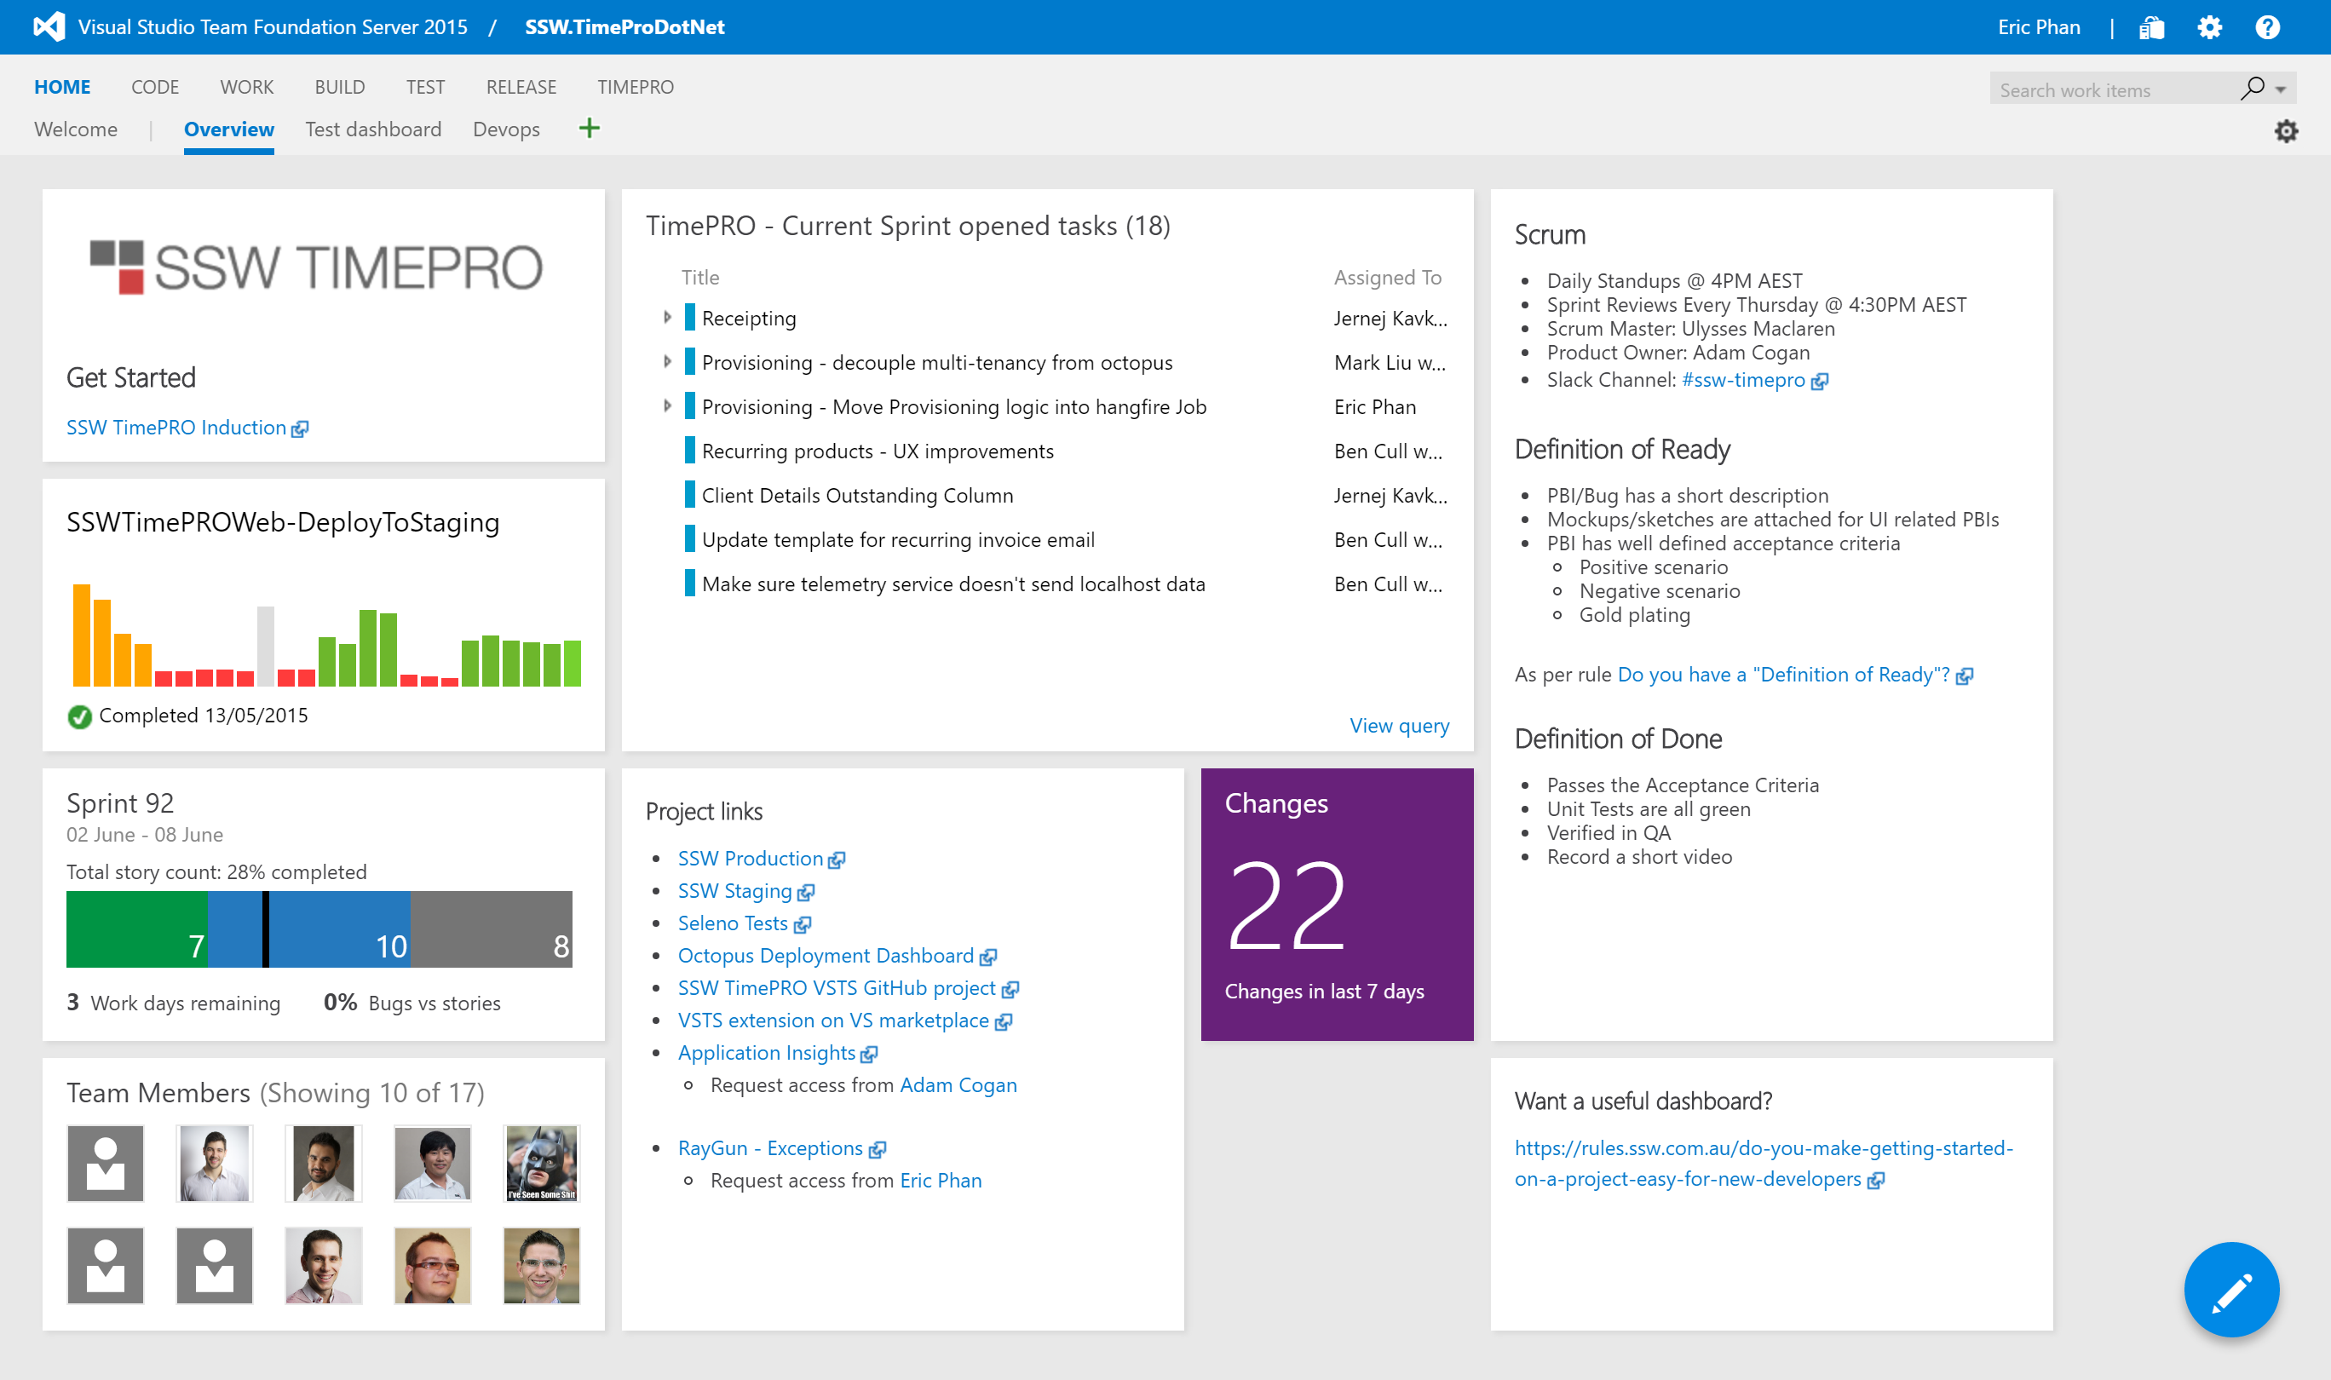Expand the Receipting task row
2331x1380 pixels.
click(x=666, y=318)
